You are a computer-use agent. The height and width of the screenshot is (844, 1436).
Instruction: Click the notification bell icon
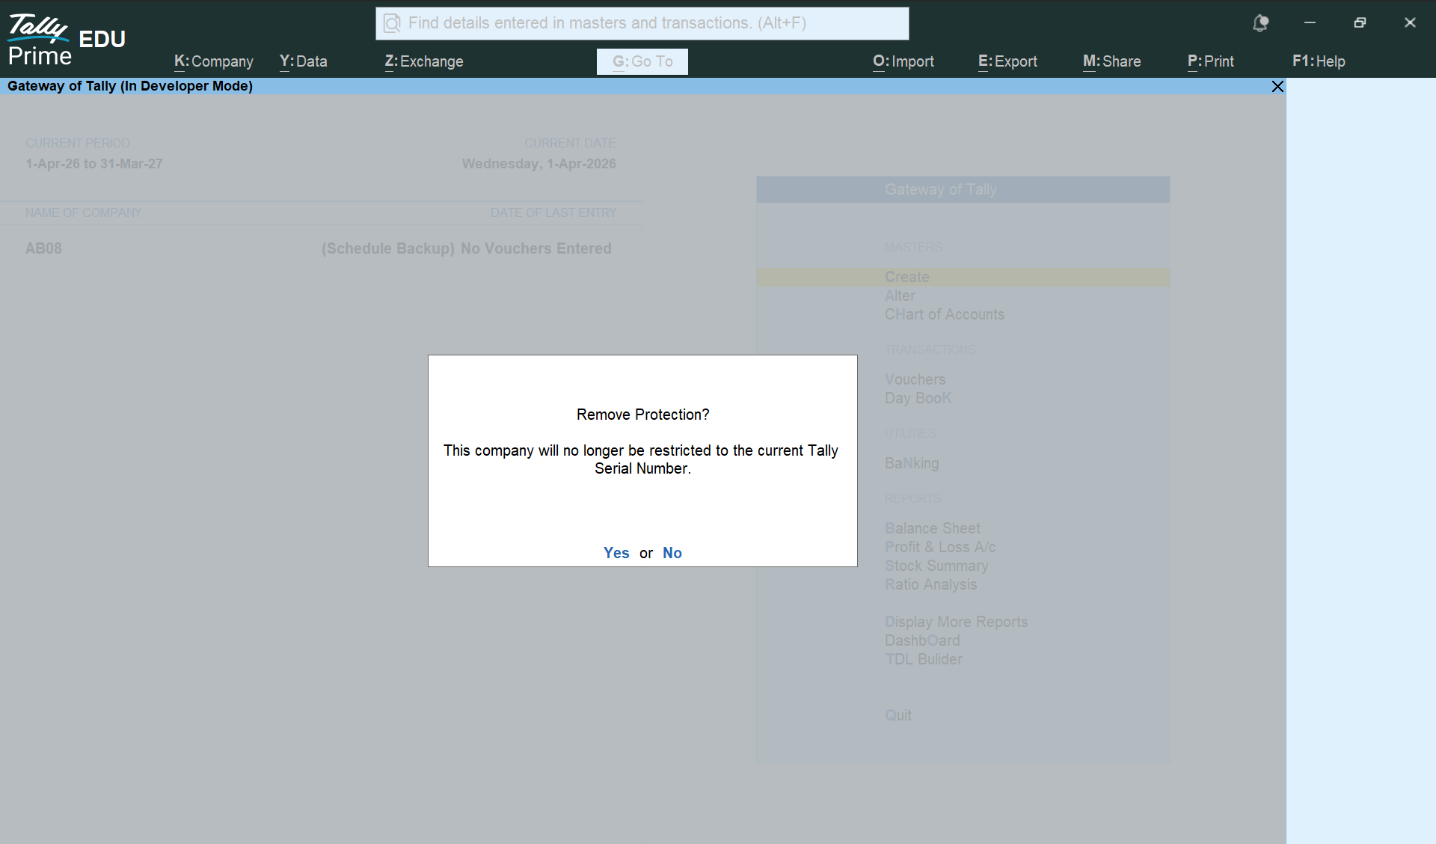[1260, 23]
